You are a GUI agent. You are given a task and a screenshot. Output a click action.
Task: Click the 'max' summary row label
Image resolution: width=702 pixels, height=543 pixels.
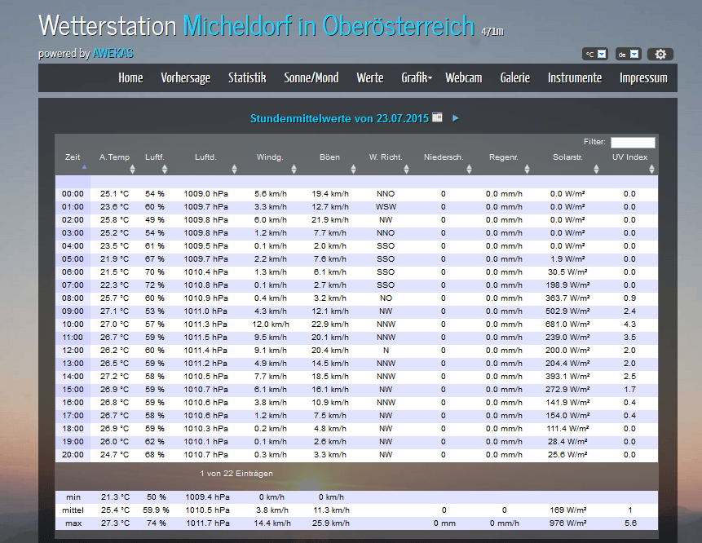tap(73, 523)
